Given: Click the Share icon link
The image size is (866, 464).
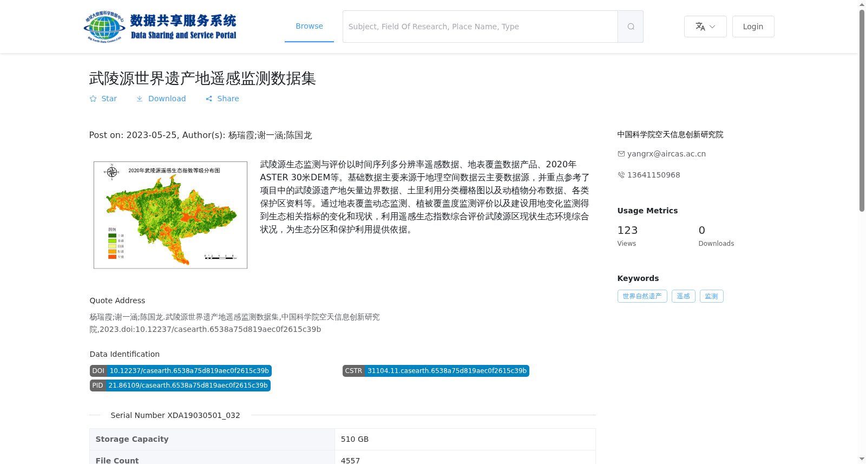Looking at the screenshot, I should [x=209, y=99].
